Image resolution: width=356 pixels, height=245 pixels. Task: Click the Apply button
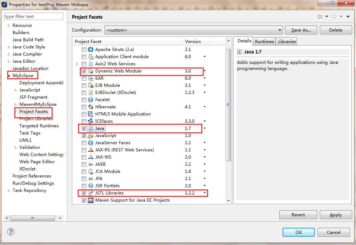point(336,215)
